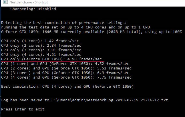Click the CPU (3 cores) and GPU 6.9 line

pos(65,73)
